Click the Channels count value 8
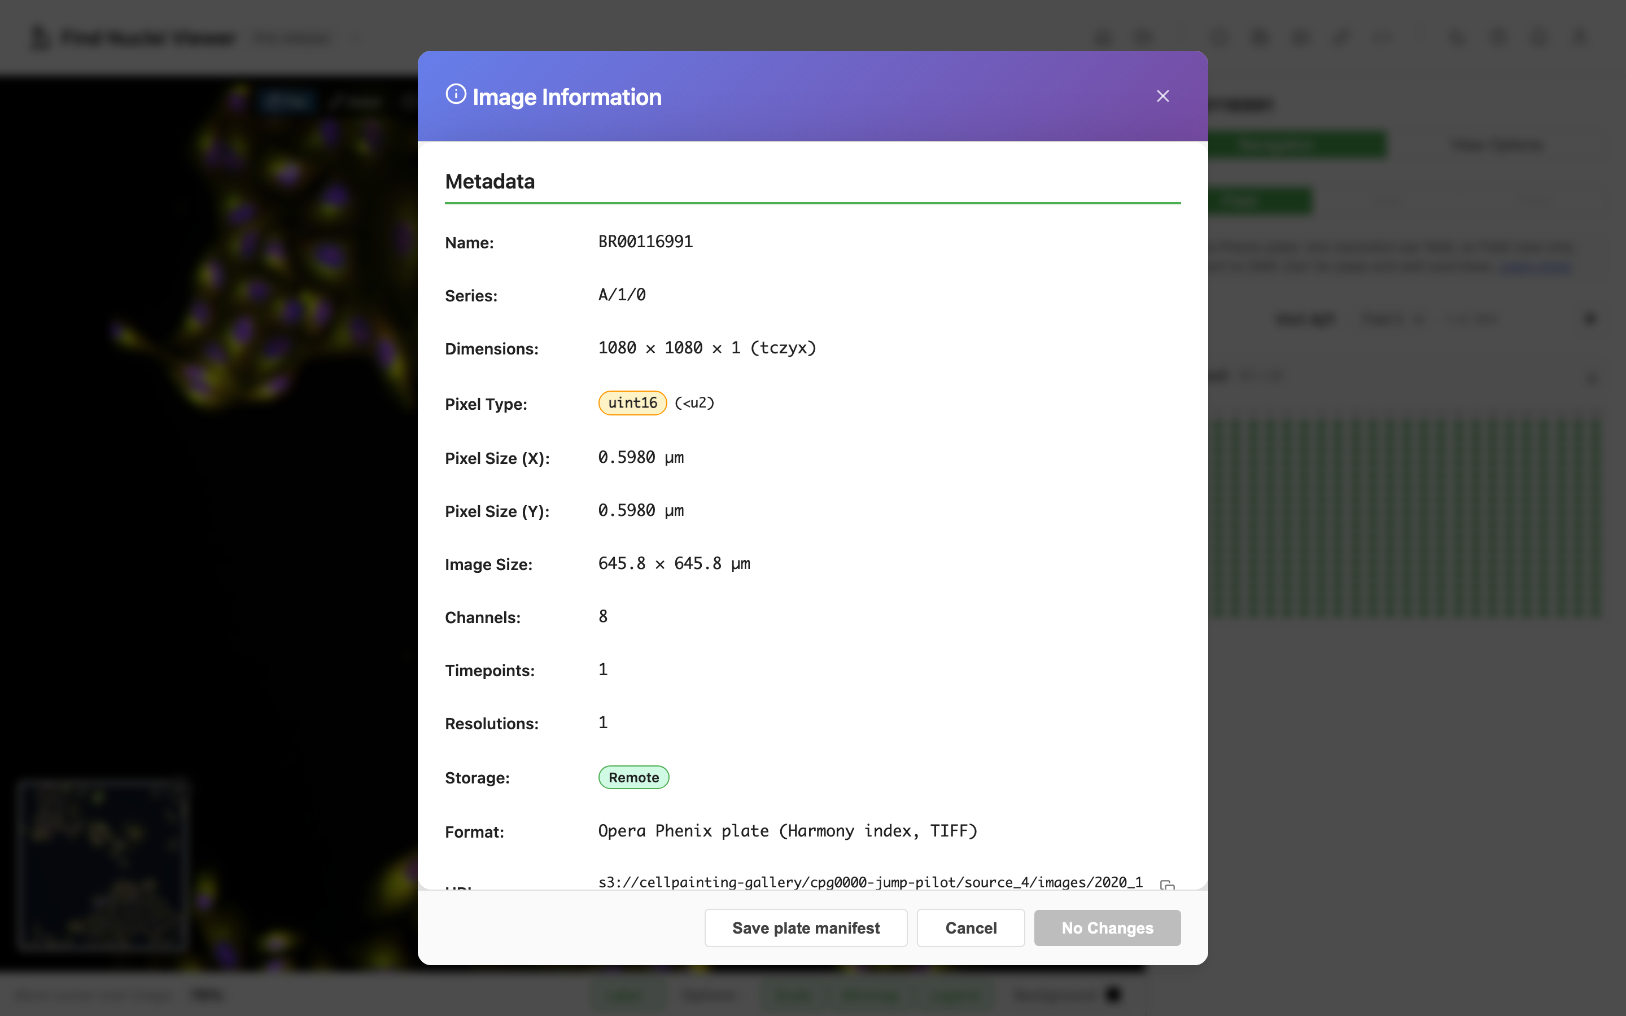1626x1016 pixels. [603, 616]
